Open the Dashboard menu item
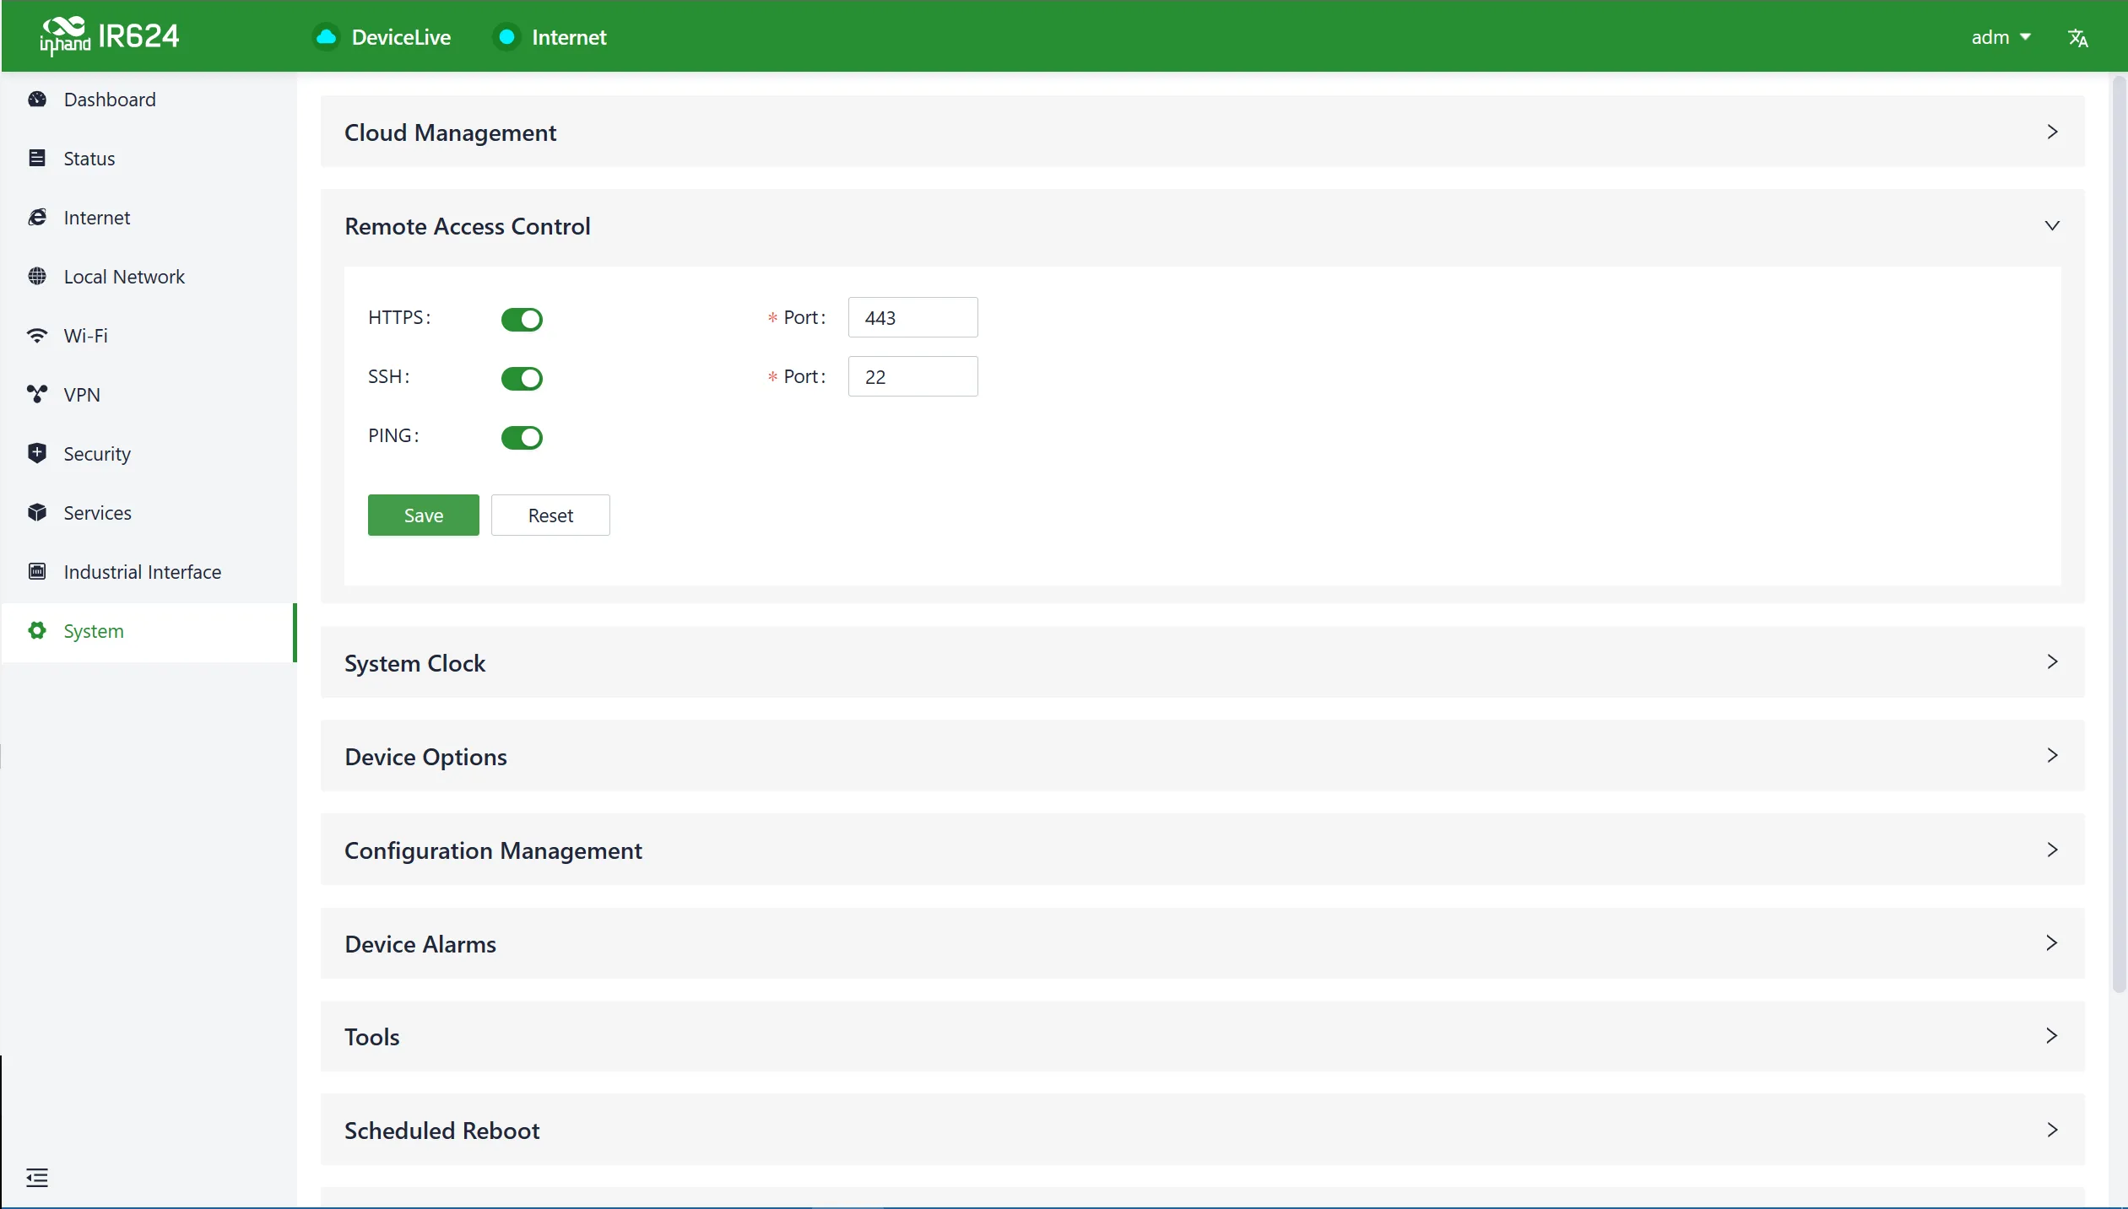 [149, 100]
